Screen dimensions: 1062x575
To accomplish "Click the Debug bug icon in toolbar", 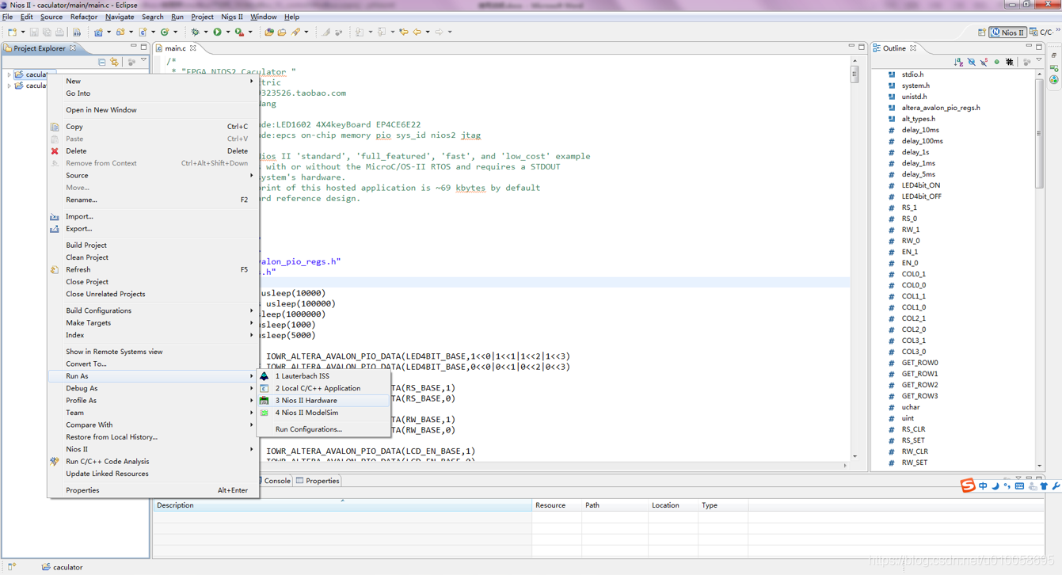I will [x=195, y=32].
